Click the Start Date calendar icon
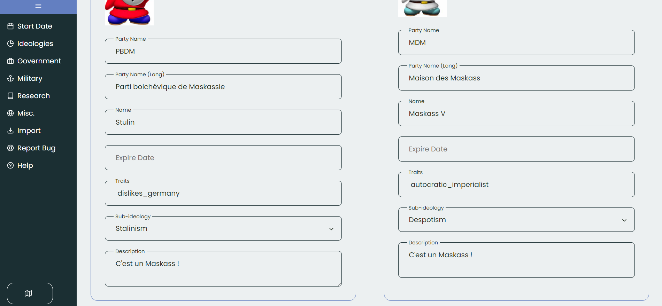This screenshot has width=662, height=306. [x=10, y=26]
